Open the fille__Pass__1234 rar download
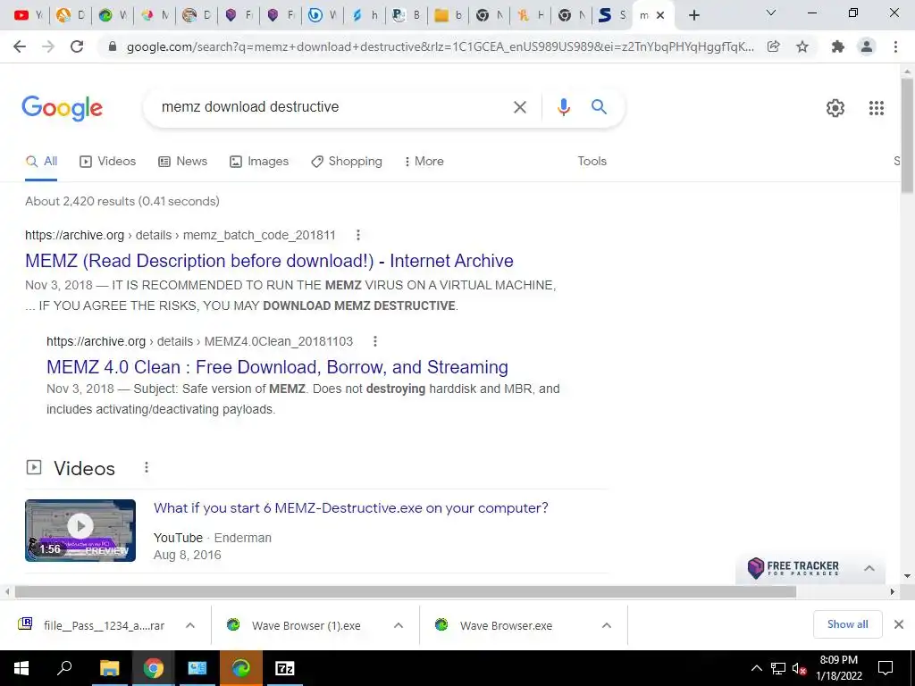 92,625
